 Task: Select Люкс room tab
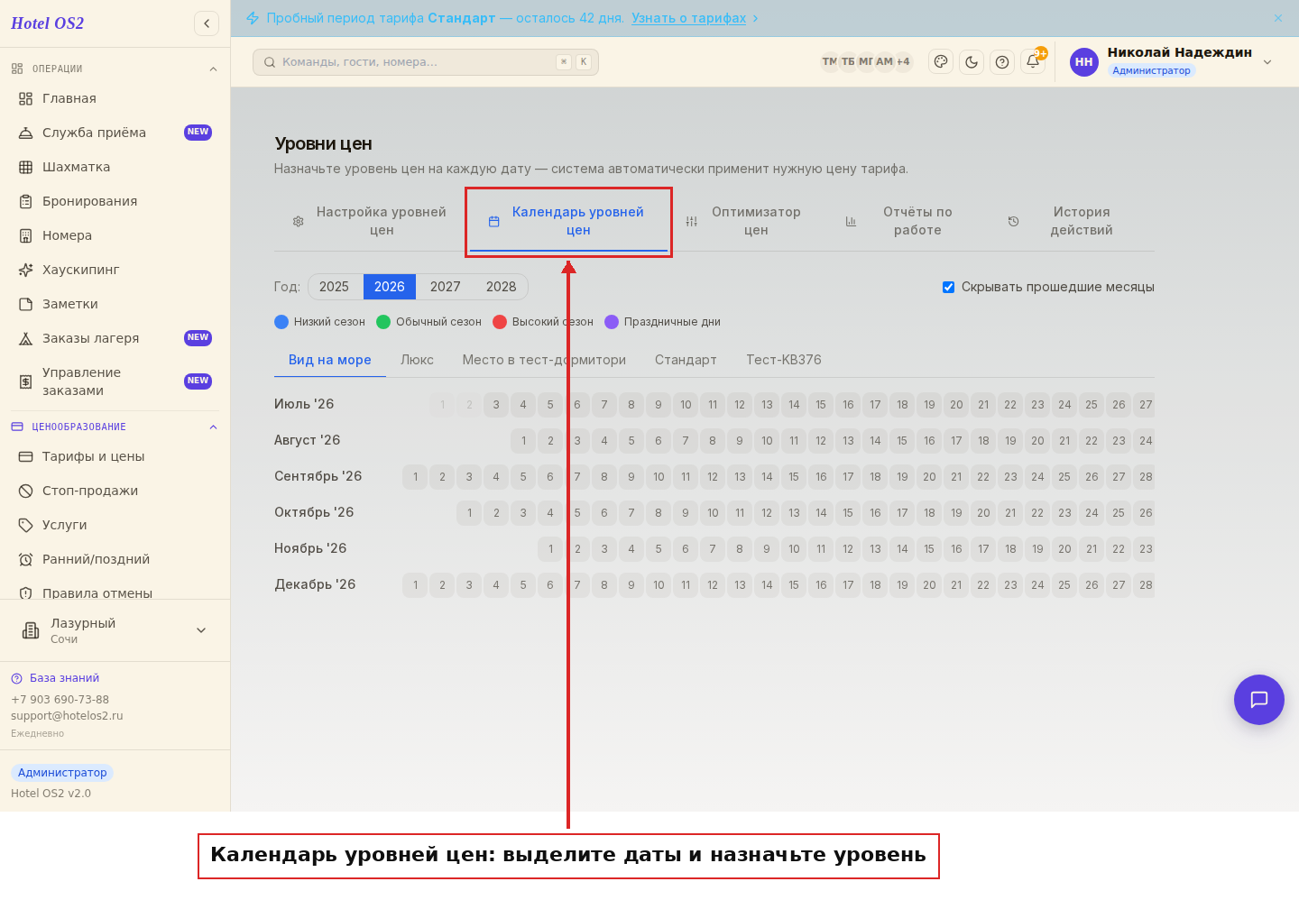coord(417,360)
